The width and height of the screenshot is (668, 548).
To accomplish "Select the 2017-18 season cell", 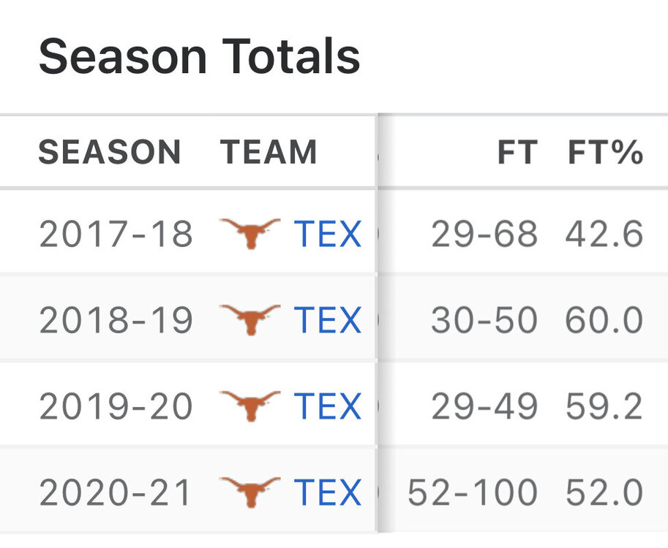I will [x=116, y=235].
